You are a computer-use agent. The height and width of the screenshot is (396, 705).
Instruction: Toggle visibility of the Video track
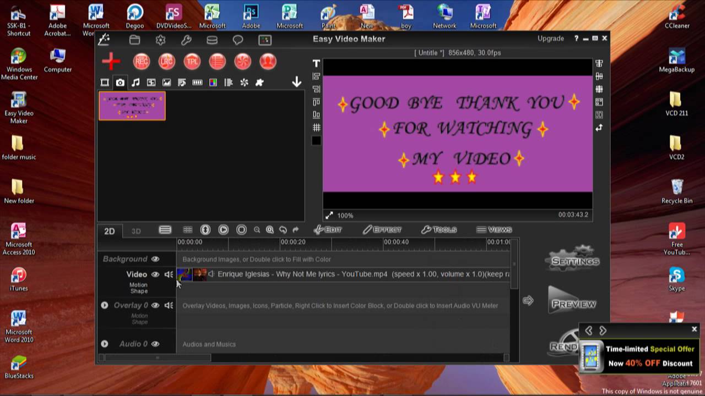pyautogui.click(x=155, y=274)
